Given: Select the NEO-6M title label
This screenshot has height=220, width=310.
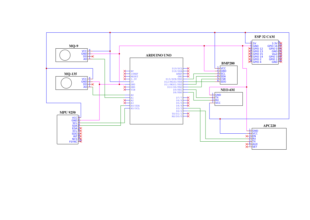Looking at the screenshot, I should click(228, 90).
